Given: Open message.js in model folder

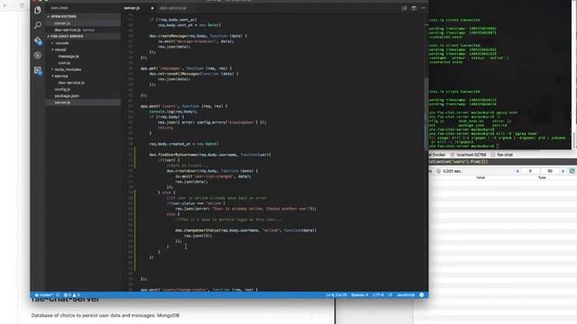Looking at the screenshot, I should click(69, 56).
